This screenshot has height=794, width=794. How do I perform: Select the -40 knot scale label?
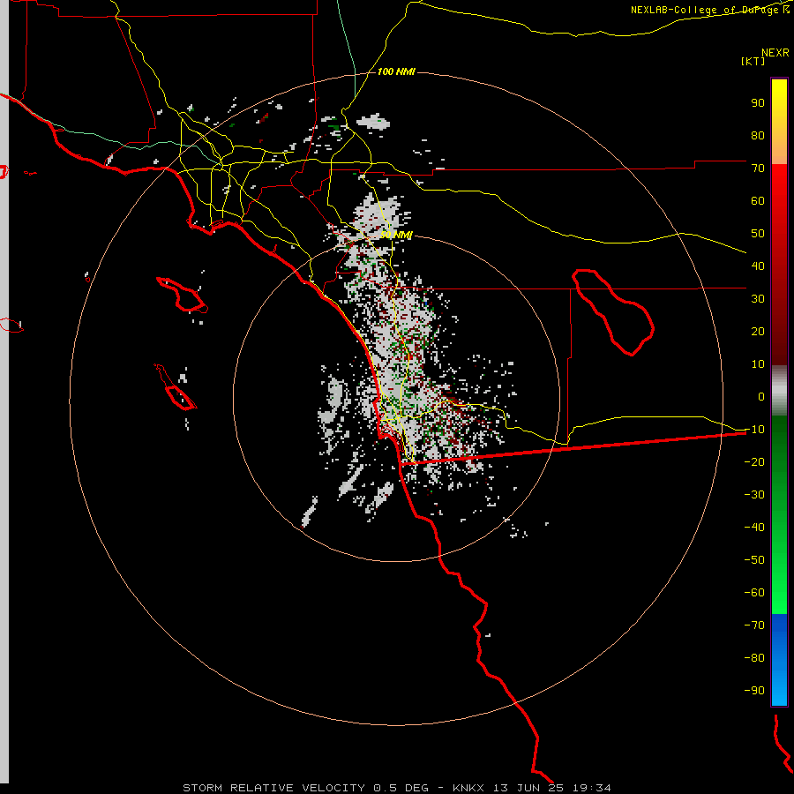click(754, 528)
